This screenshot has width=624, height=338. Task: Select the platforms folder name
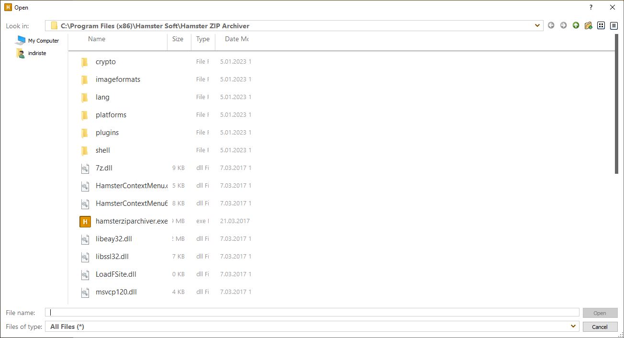pos(111,115)
